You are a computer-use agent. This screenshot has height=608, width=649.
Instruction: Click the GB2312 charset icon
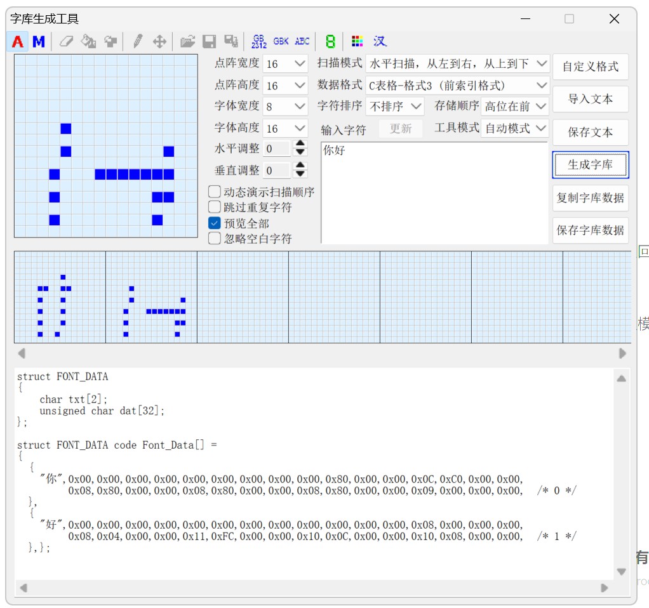click(x=258, y=42)
